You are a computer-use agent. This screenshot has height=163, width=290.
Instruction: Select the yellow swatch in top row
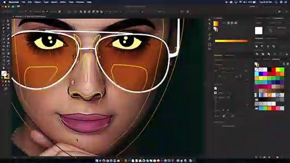pos(278,70)
